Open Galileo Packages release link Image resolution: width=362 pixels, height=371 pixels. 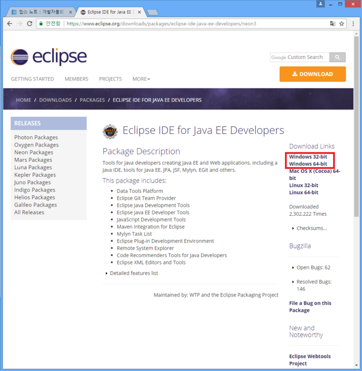click(x=36, y=205)
